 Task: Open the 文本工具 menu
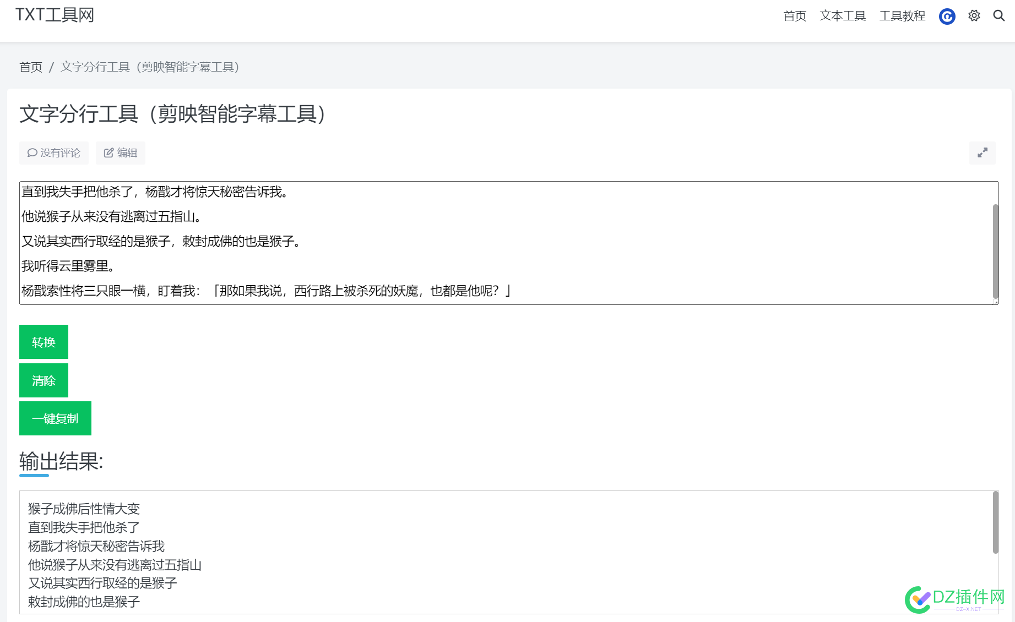click(843, 16)
